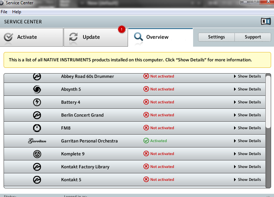Click the Garritan logo icon
The height and width of the screenshot is (197, 274).
pos(37,141)
